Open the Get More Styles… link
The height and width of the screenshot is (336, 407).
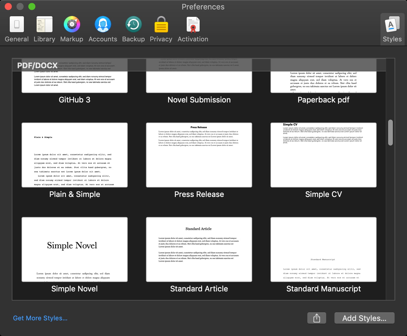click(x=40, y=318)
